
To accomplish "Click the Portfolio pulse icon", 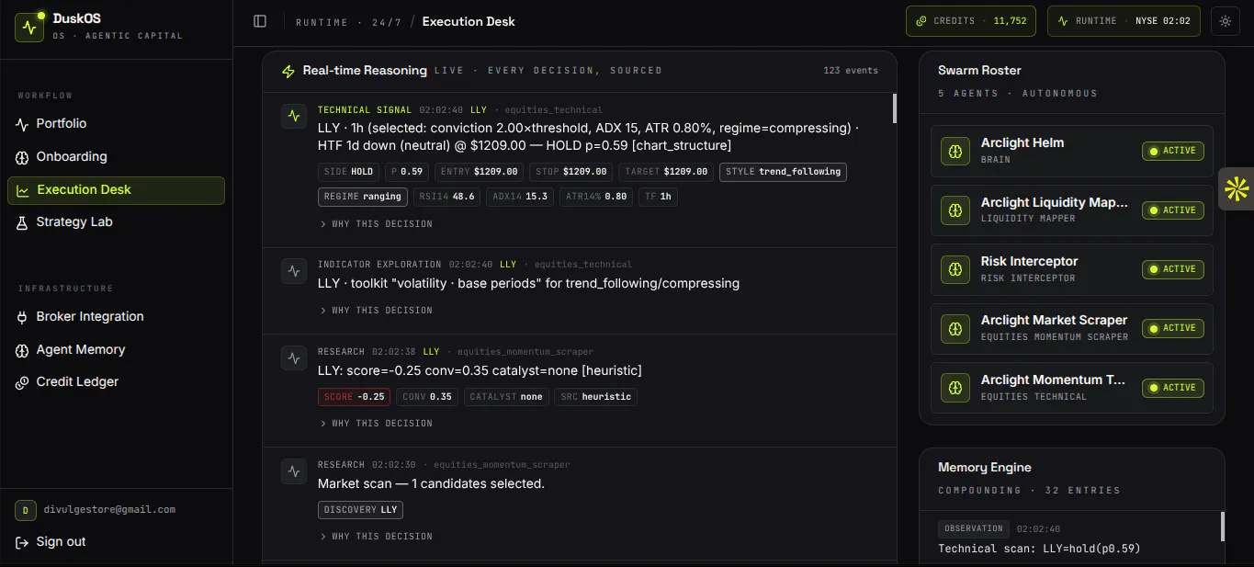I will tap(23, 124).
